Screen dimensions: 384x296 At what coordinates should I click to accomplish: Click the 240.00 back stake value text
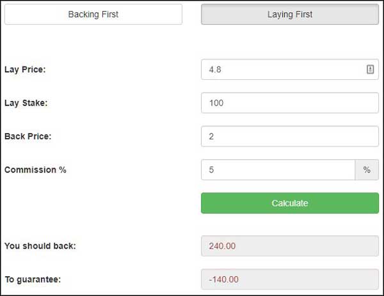222,246
